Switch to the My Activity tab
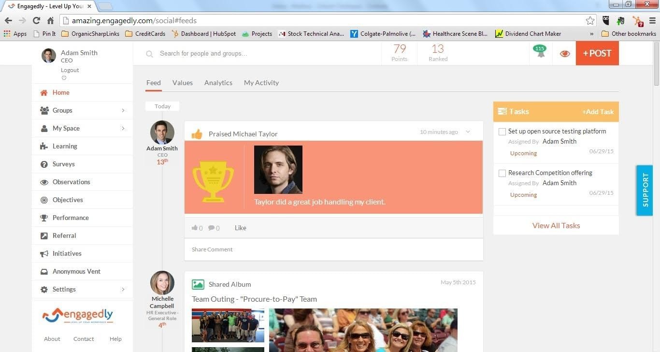Screen dimensions: 660x352 pyautogui.click(x=261, y=83)
